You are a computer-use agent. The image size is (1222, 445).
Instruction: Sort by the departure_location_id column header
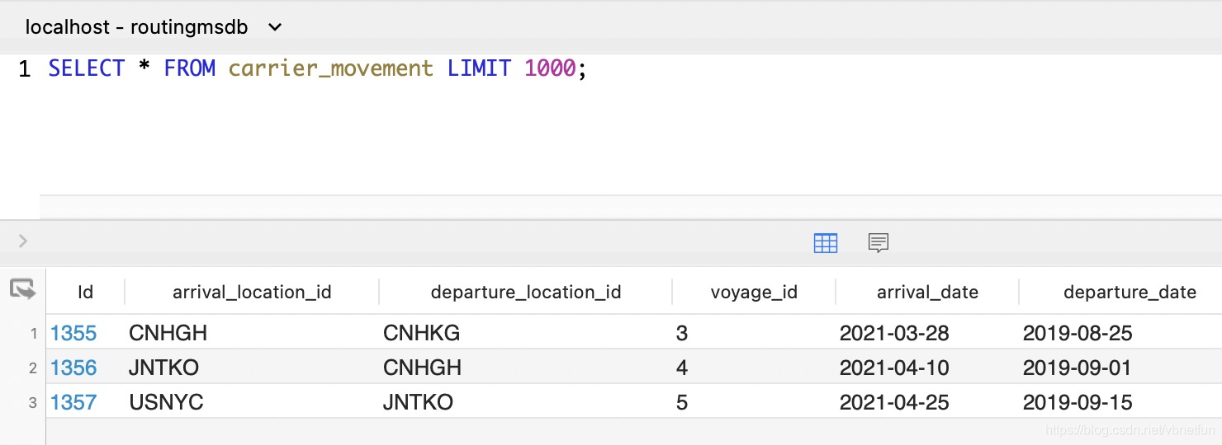click(x=526, y=292)
